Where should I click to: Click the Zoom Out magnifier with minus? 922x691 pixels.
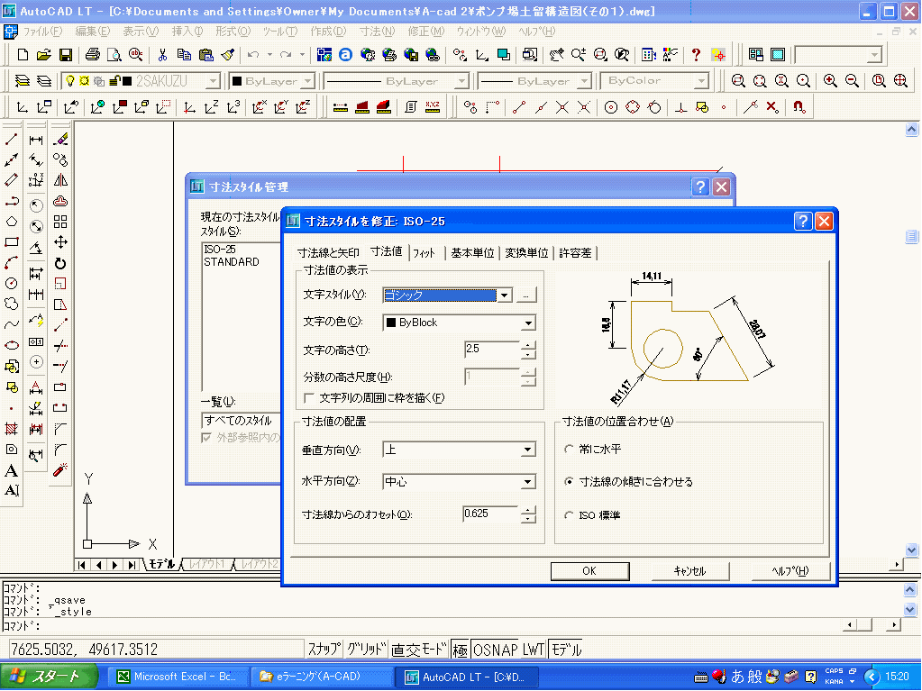coord(852,80)
